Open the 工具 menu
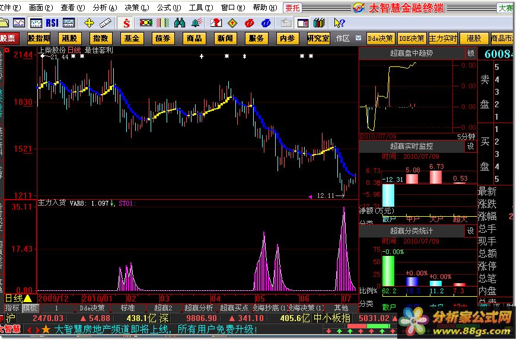The height and width of the screenshot is (340, 517). click(201, 7)
